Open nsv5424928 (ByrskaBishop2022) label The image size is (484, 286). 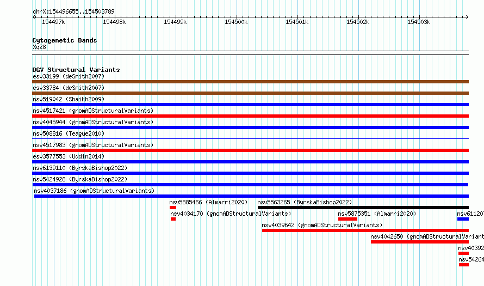(x=80, y=179)
